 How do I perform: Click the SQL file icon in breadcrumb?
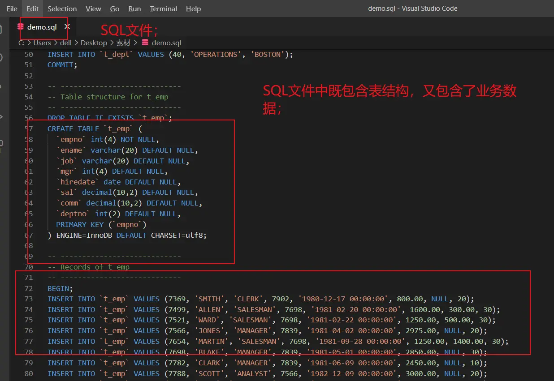(145, 43)
